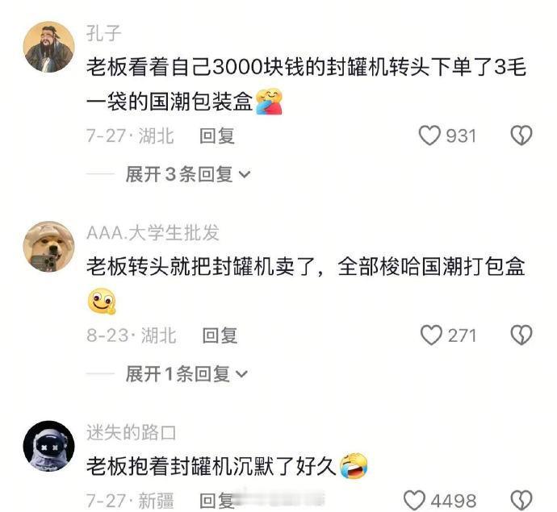
Task: Dislike AAA.大学生批发's comment
Action: (x=521, y=335)
